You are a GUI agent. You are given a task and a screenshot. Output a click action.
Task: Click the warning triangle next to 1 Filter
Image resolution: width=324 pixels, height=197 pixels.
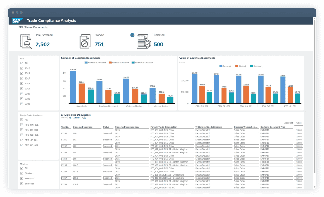click(84, 117)
